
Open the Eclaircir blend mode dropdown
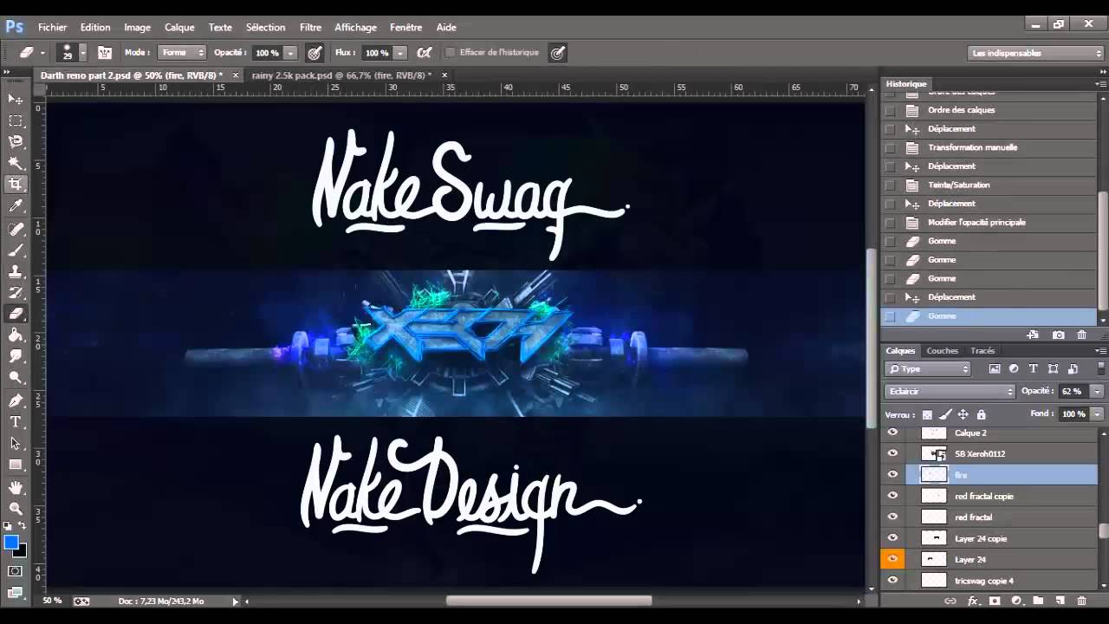pos(950,392)
